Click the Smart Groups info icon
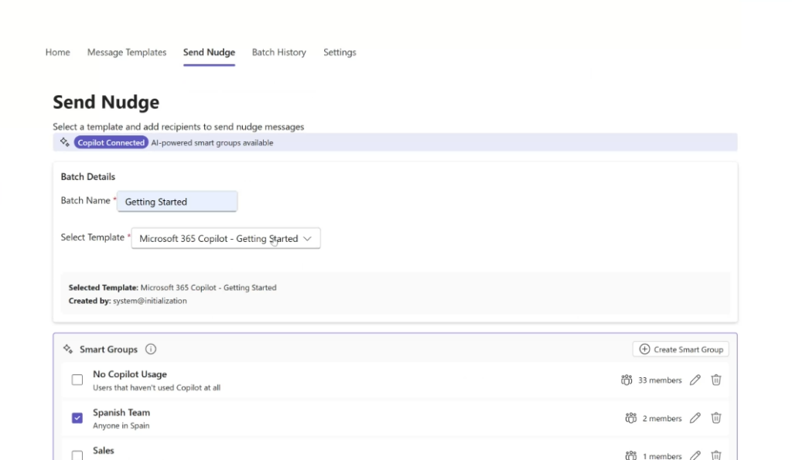 (151, 349)
